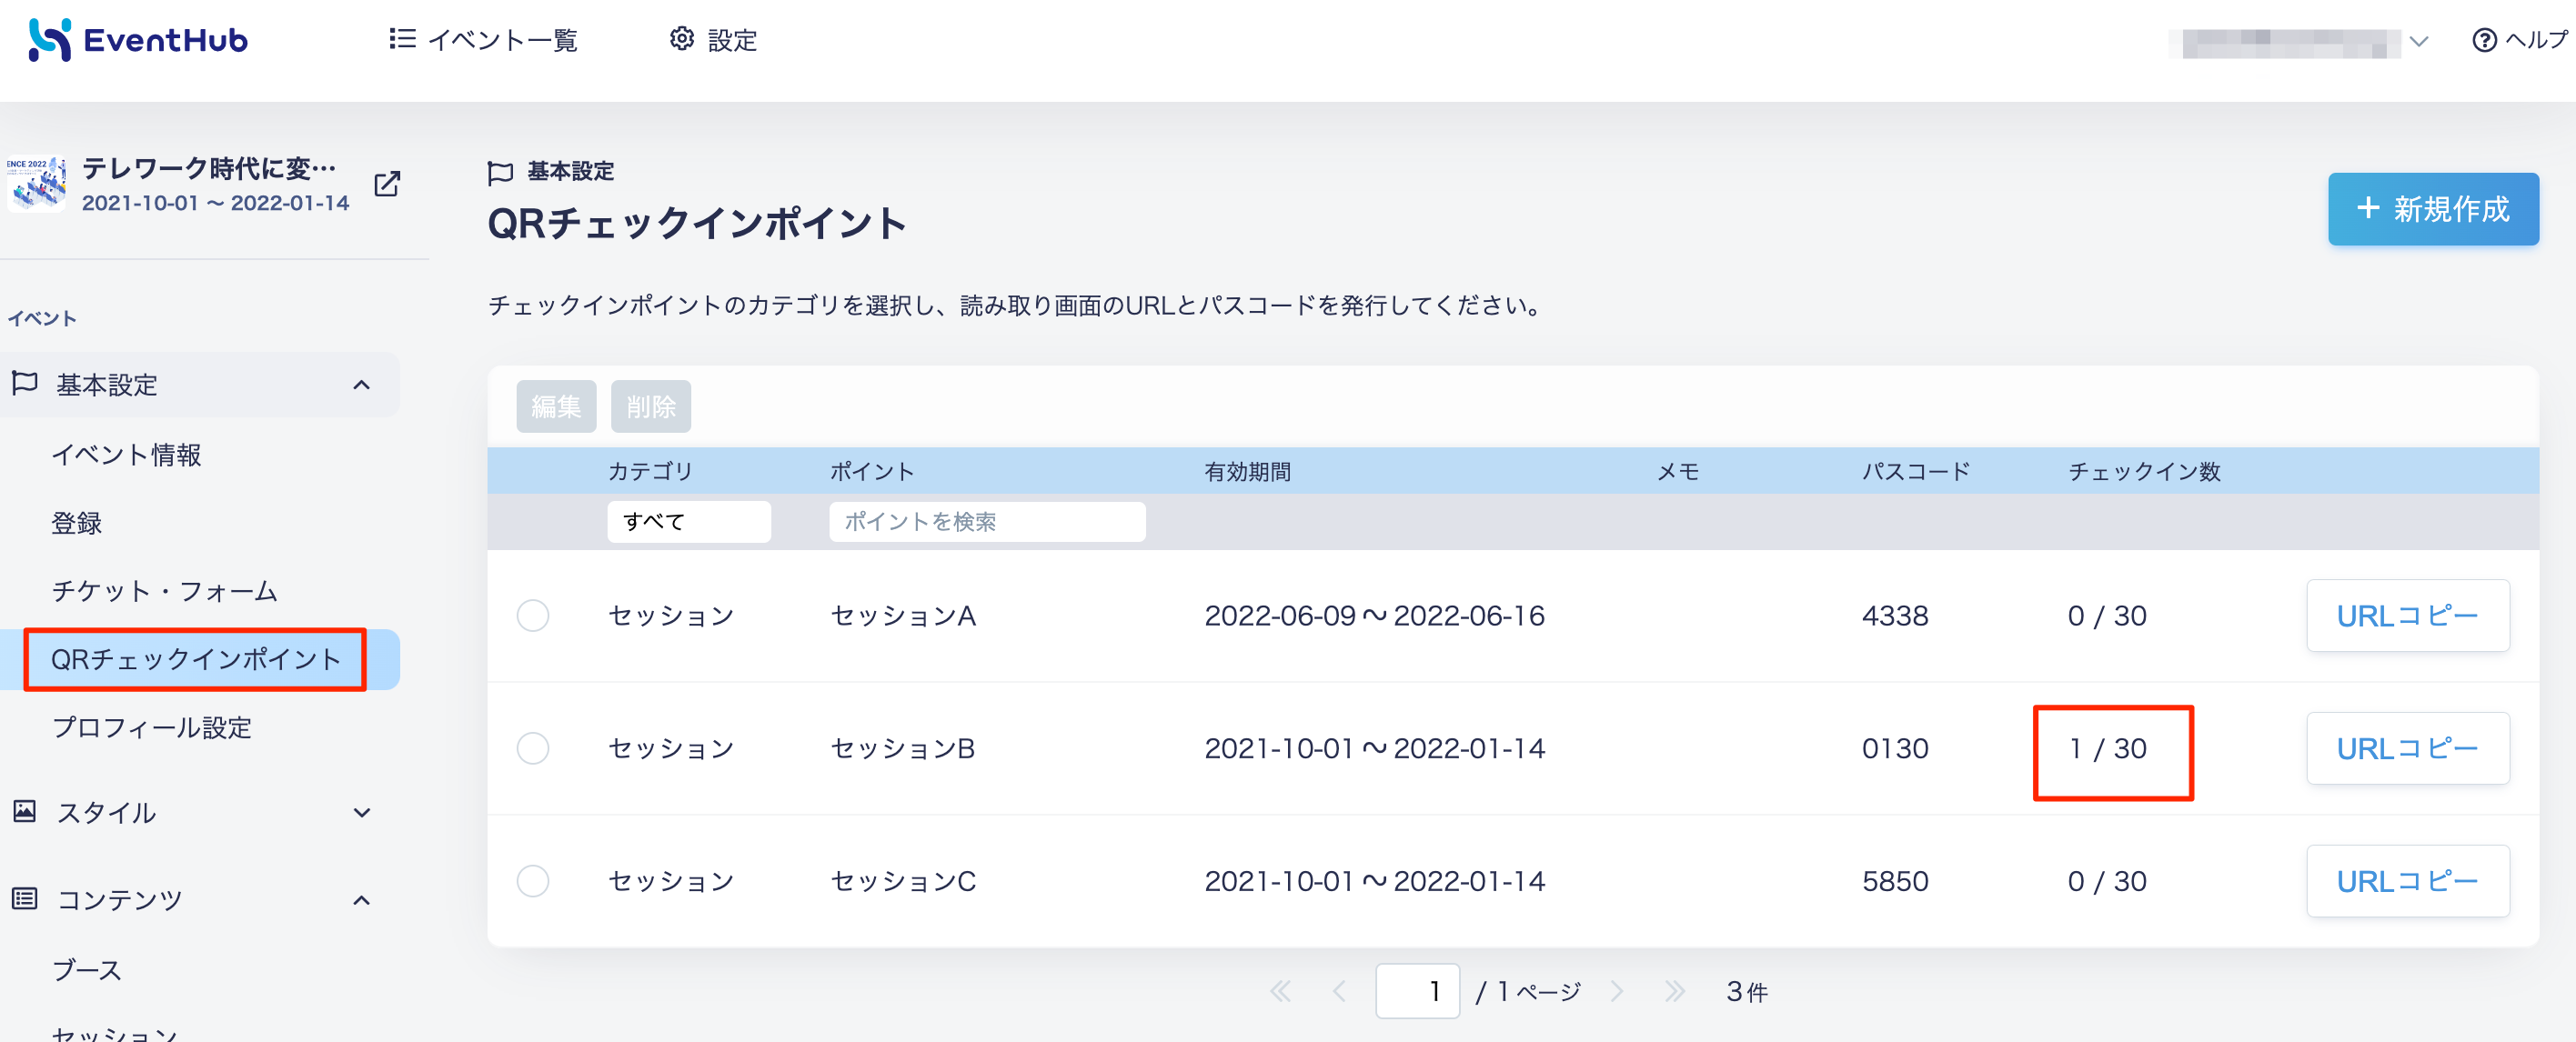Select the セッションC radio button

(x=533, y=881)
